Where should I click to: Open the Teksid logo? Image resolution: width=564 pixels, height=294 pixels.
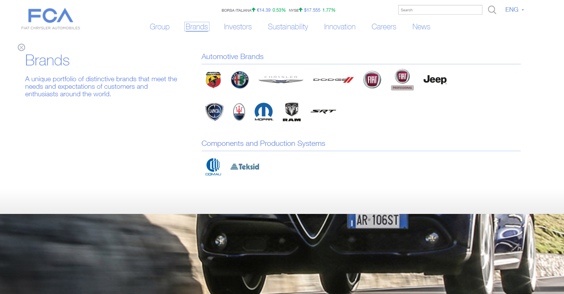245,167
